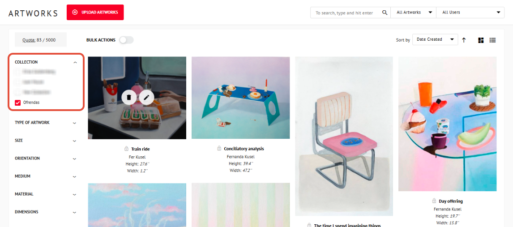Click the trash icon on Train ride

(129, 97)
